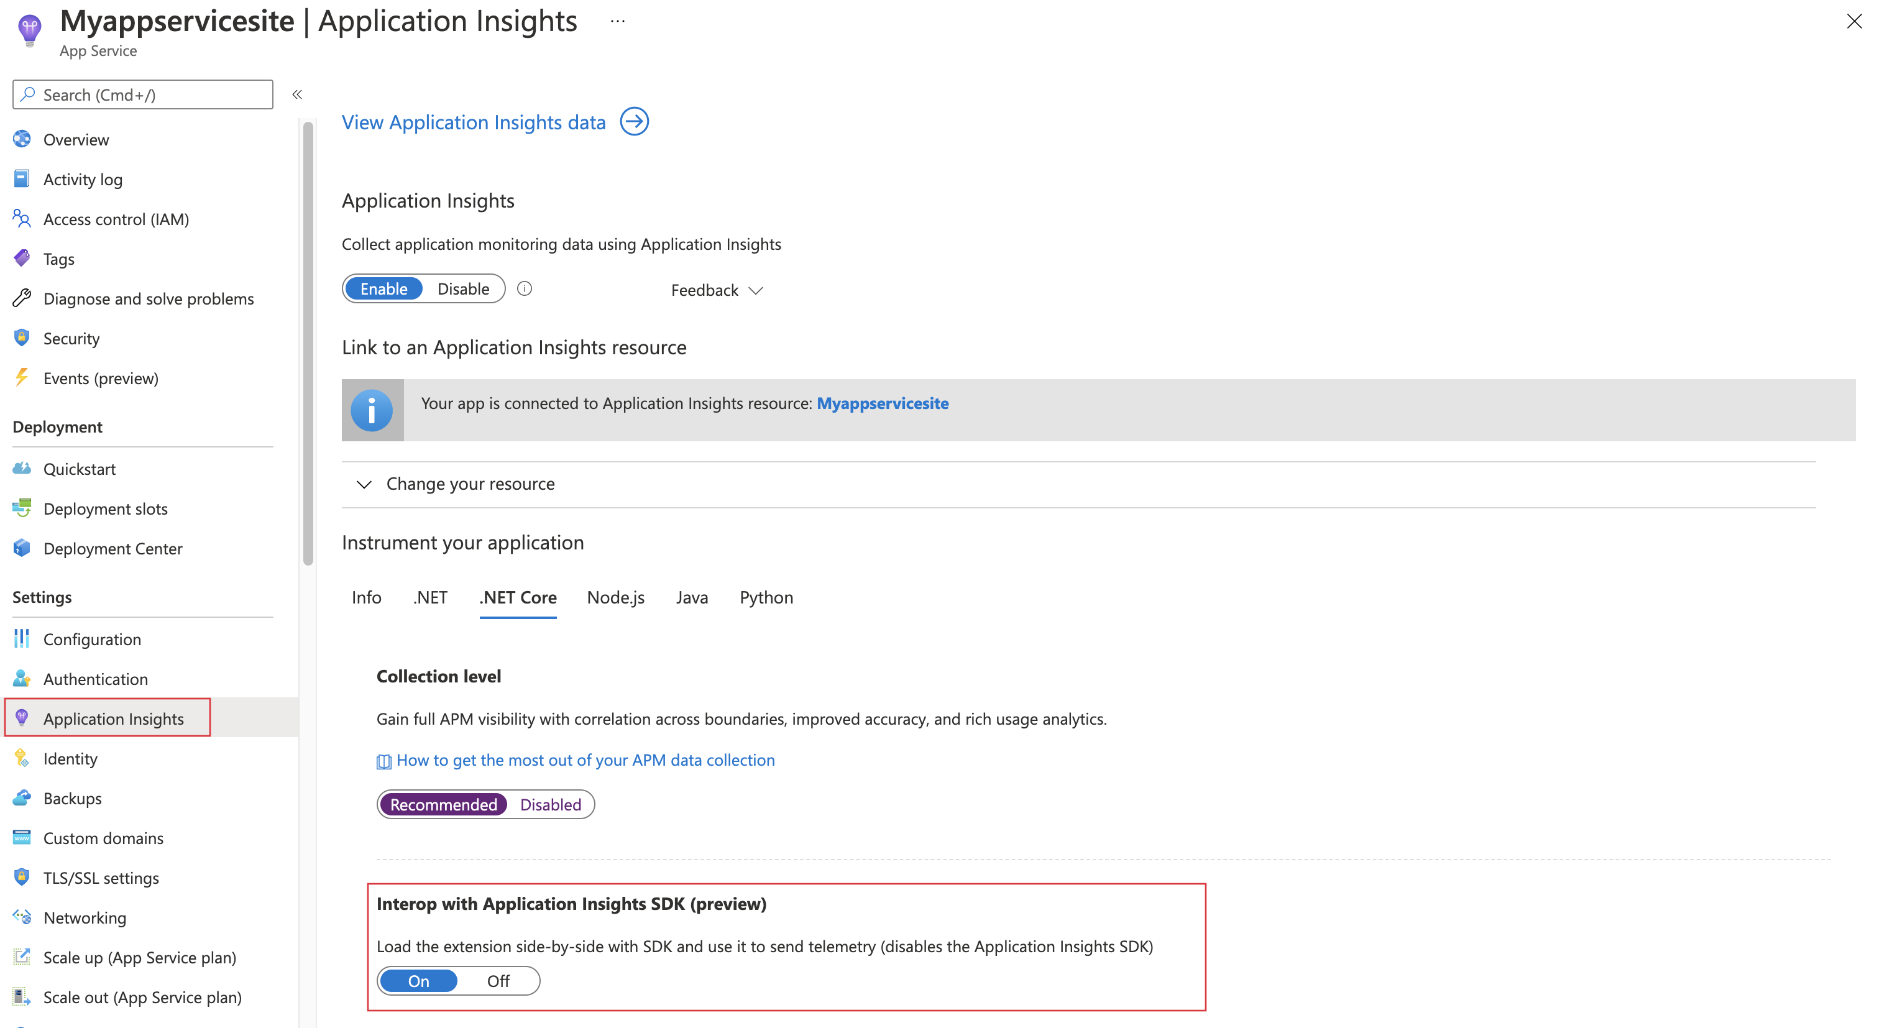Select the Python tab
Image resolution: width=1877 pixels, height=1028 pixels.
click(764, 597)
